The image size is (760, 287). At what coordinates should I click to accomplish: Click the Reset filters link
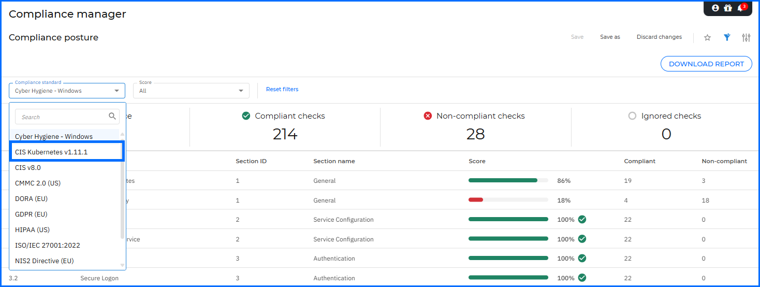point(282,89)
